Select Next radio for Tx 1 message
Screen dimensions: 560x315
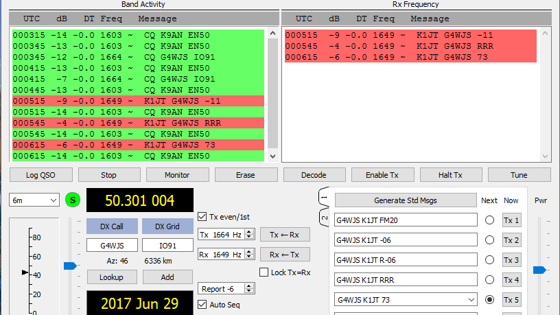click(489, 220)
